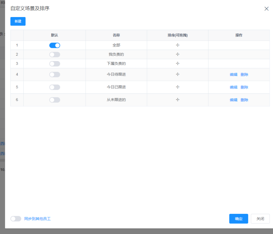Click the drag handle icon for 全部 row
273x234 pixels.
pos(177,45)
